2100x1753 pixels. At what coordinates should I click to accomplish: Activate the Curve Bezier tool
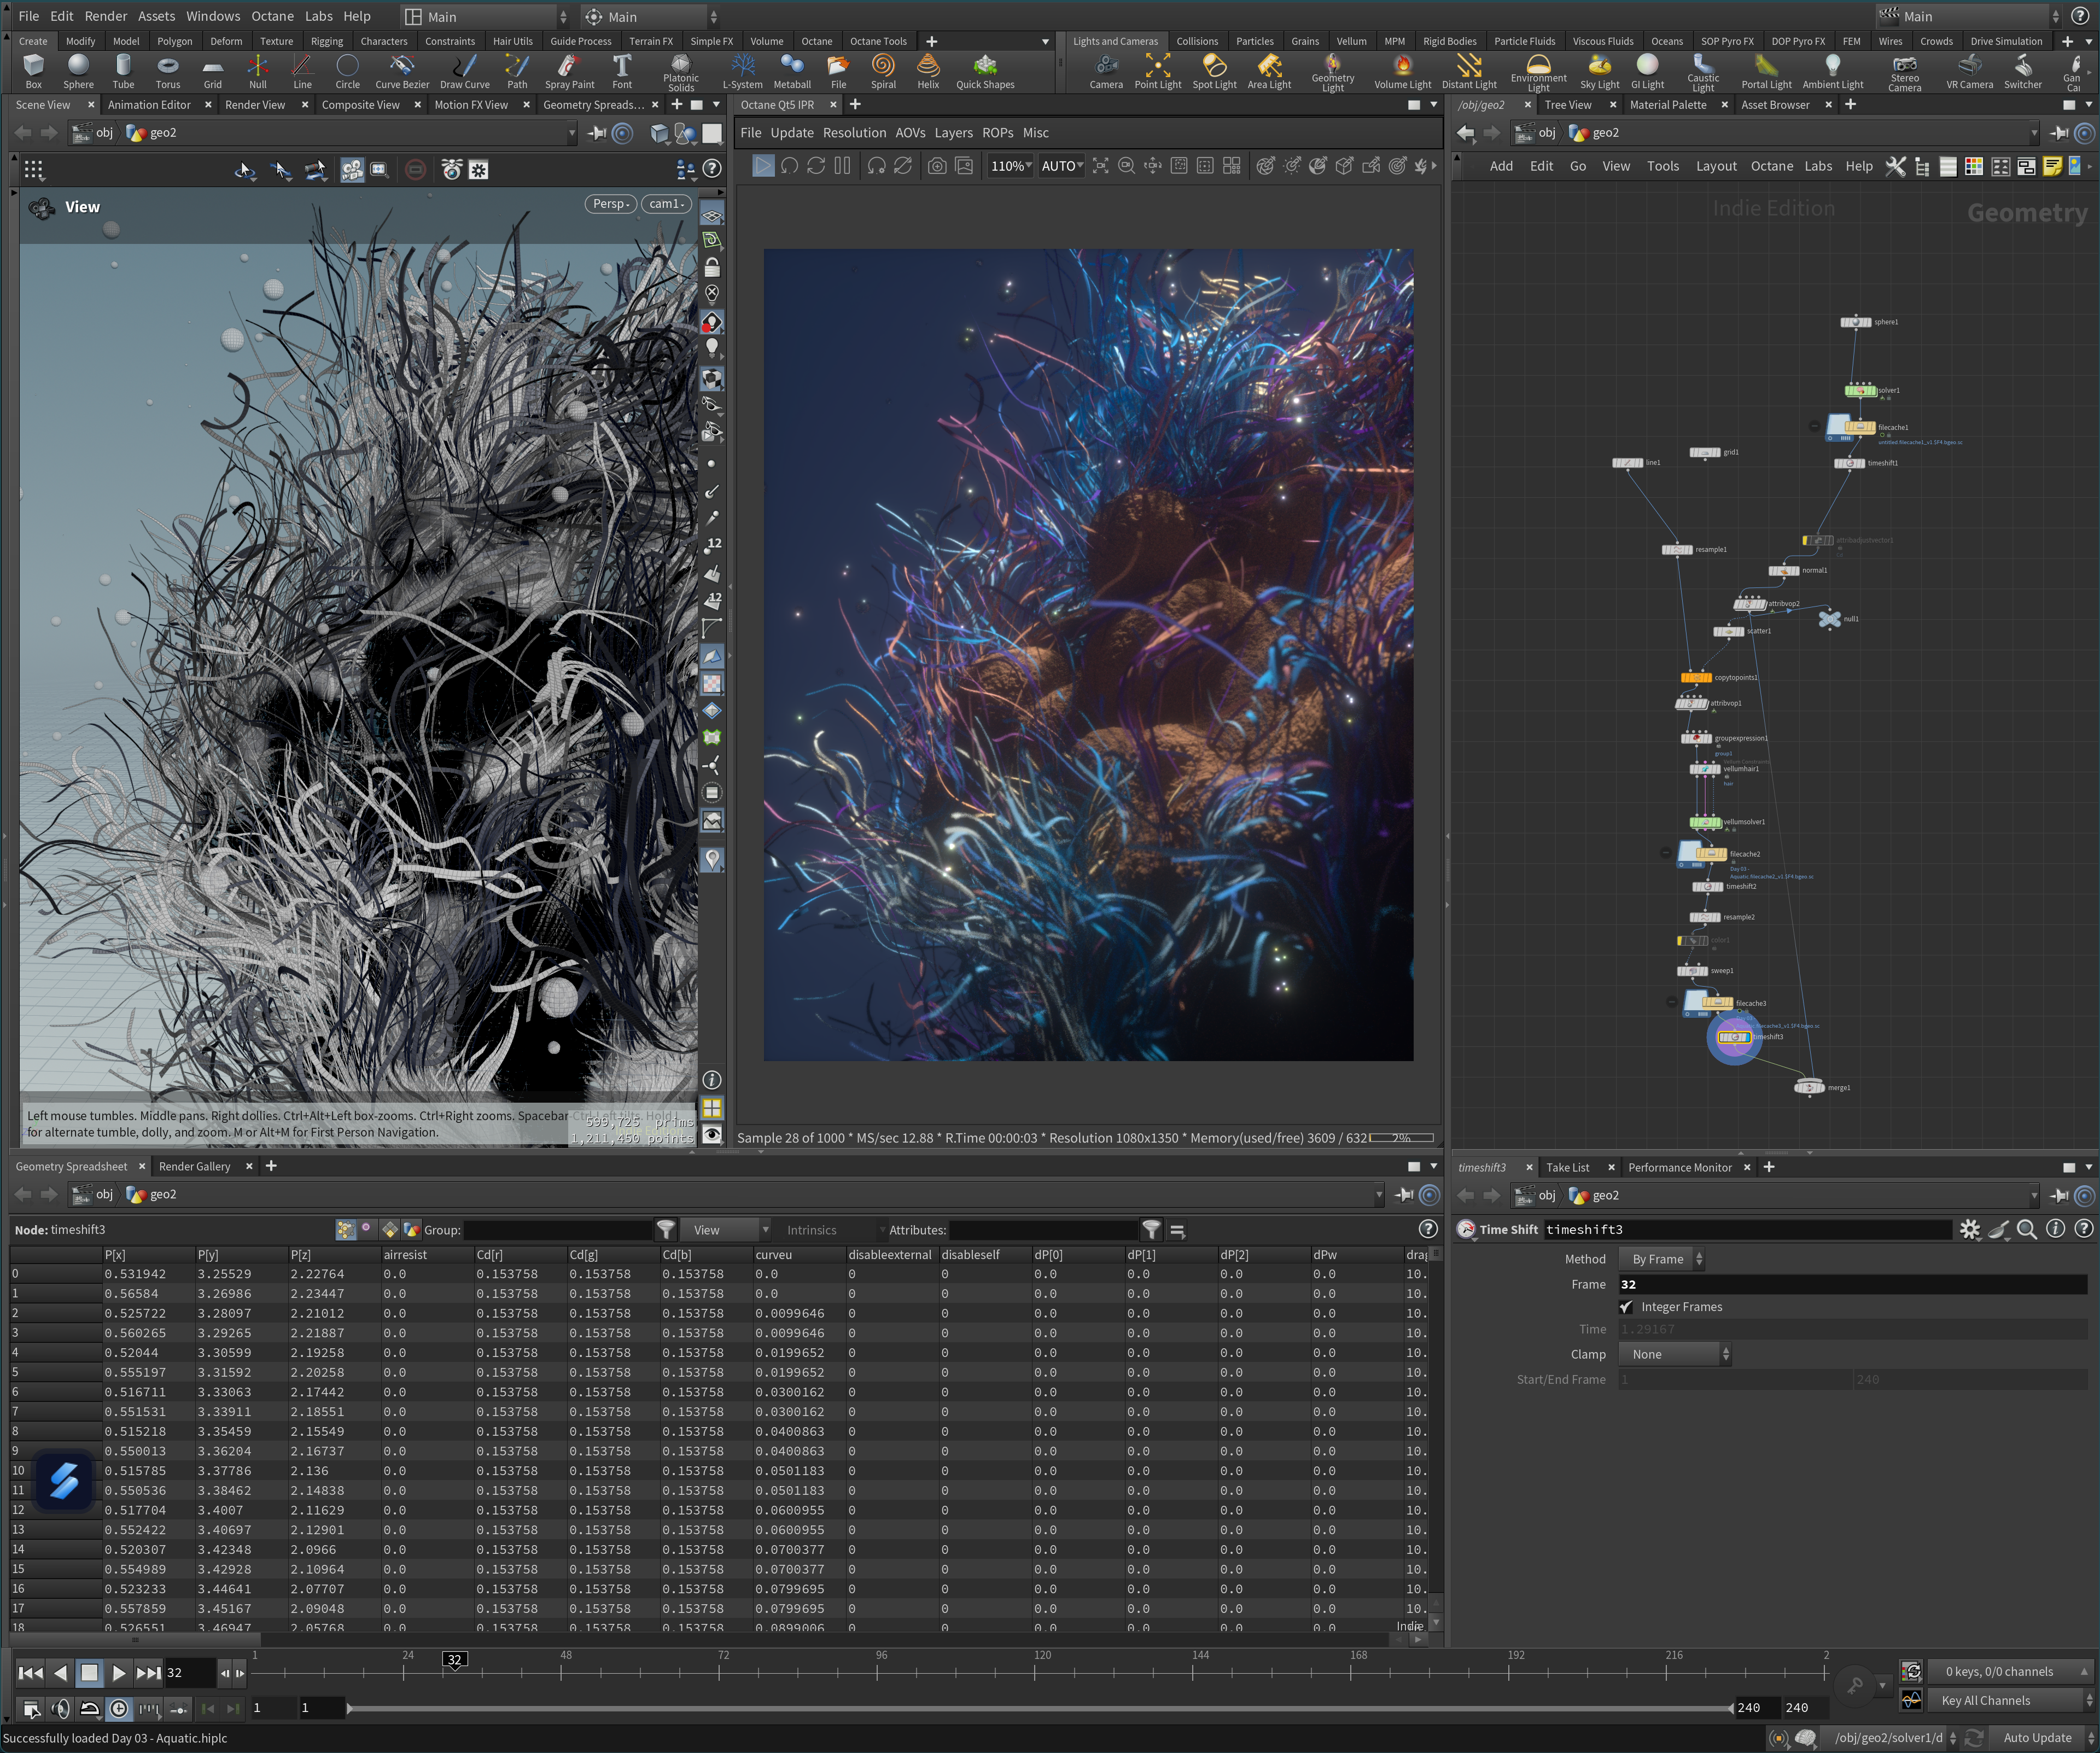[402, 71]
